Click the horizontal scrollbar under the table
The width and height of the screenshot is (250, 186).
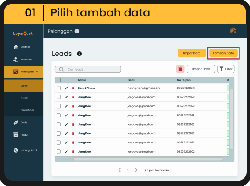tap(148, 159)
